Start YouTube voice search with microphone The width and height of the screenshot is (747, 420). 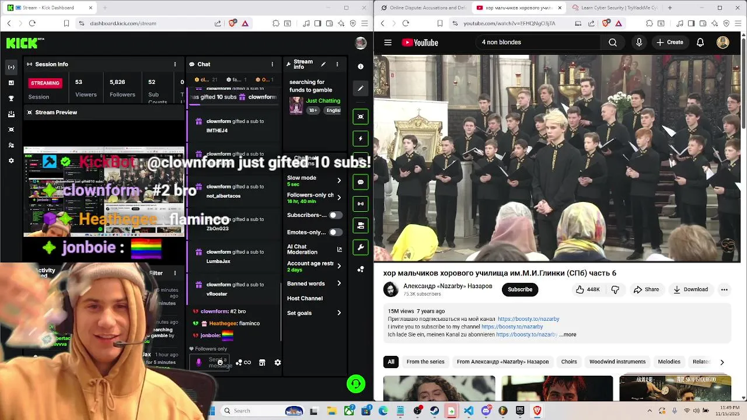click(639, 42)
